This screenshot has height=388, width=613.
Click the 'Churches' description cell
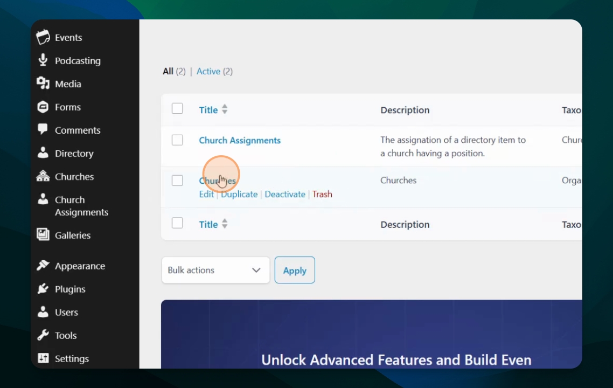click(x=399, y=181)
